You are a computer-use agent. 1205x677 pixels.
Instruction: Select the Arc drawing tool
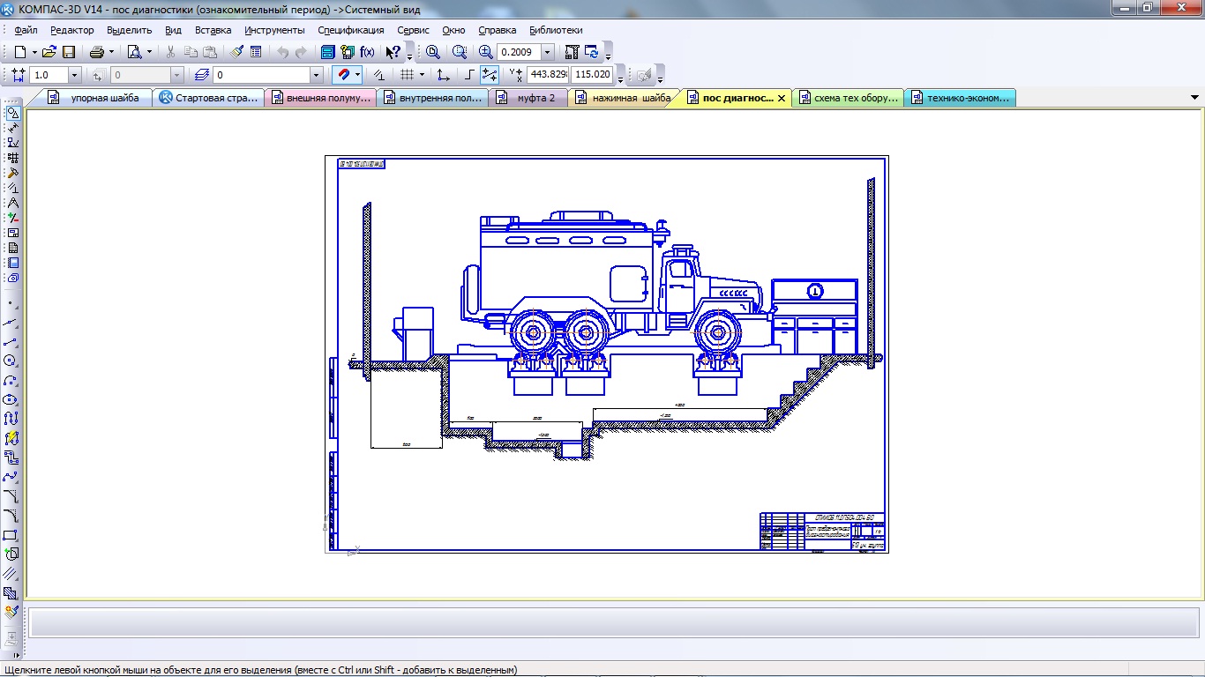[x=11, y=380]
